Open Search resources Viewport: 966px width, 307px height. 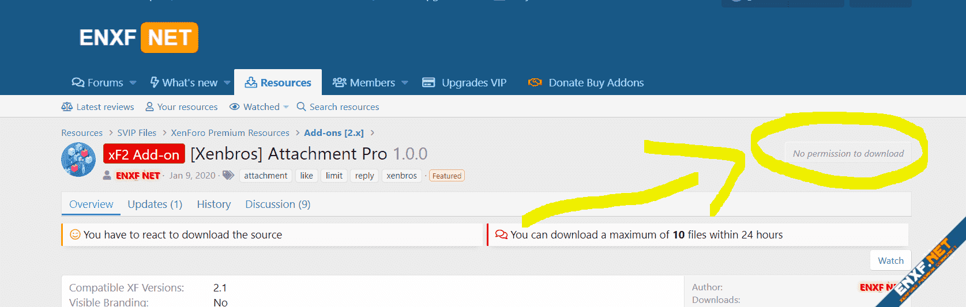coord(338,107)
